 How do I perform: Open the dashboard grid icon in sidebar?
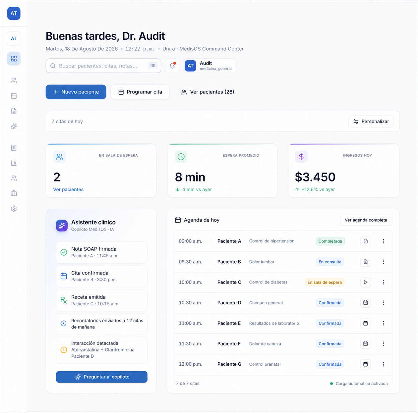[x=14, y=59]
